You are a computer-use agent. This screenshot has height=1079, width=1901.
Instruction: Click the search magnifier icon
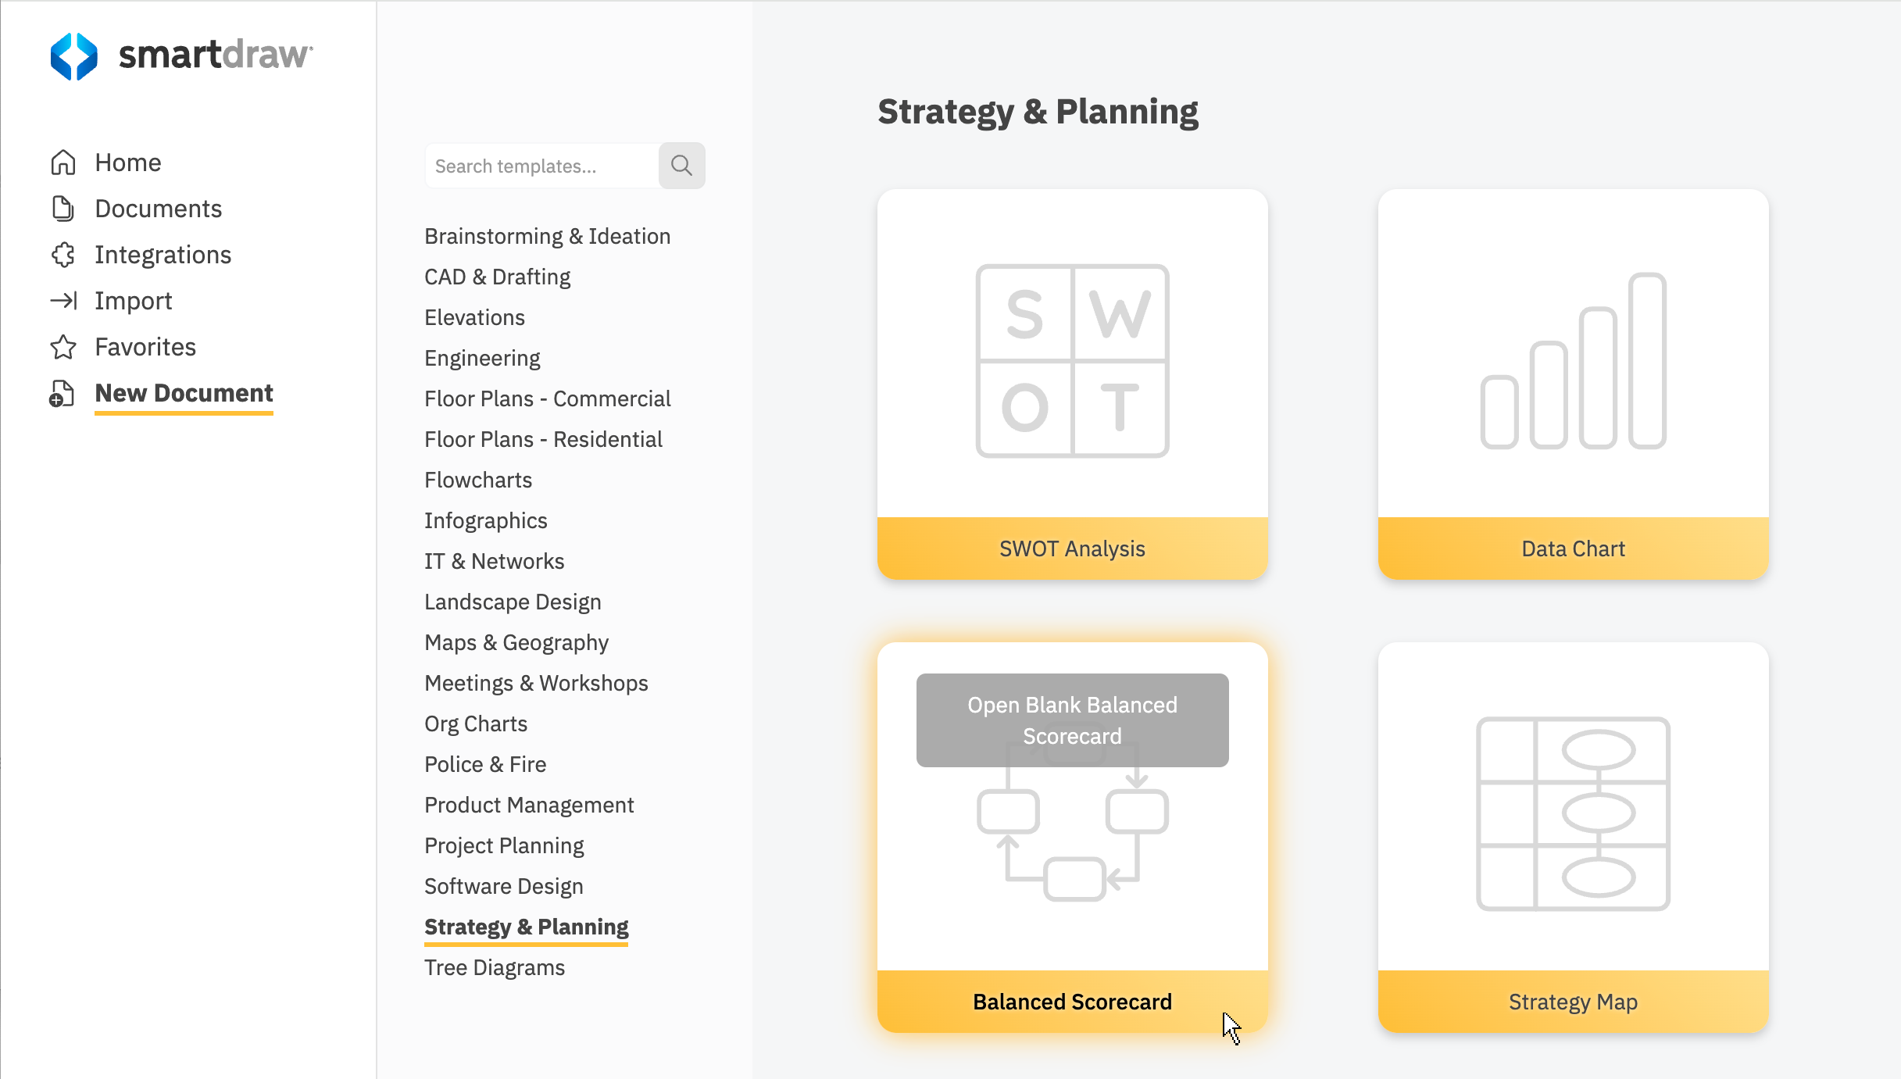(681, 165)
